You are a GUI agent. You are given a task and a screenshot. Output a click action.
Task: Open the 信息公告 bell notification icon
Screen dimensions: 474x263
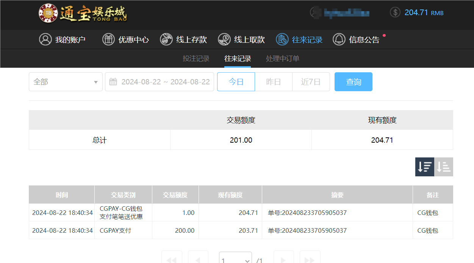[339, 39]
